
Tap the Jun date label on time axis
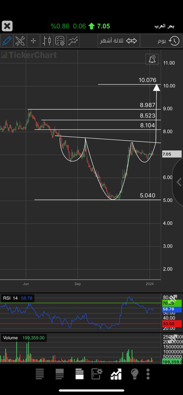tap(26, 283)
